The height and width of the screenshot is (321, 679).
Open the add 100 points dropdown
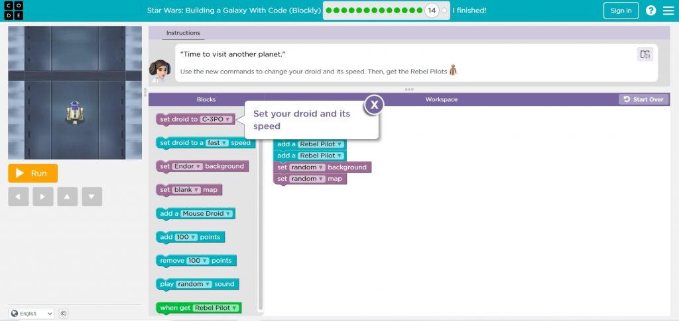tap(186, 237)
